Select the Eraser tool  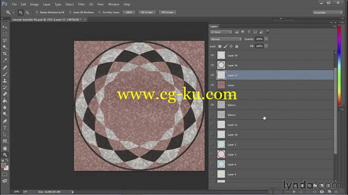[5, 94]
